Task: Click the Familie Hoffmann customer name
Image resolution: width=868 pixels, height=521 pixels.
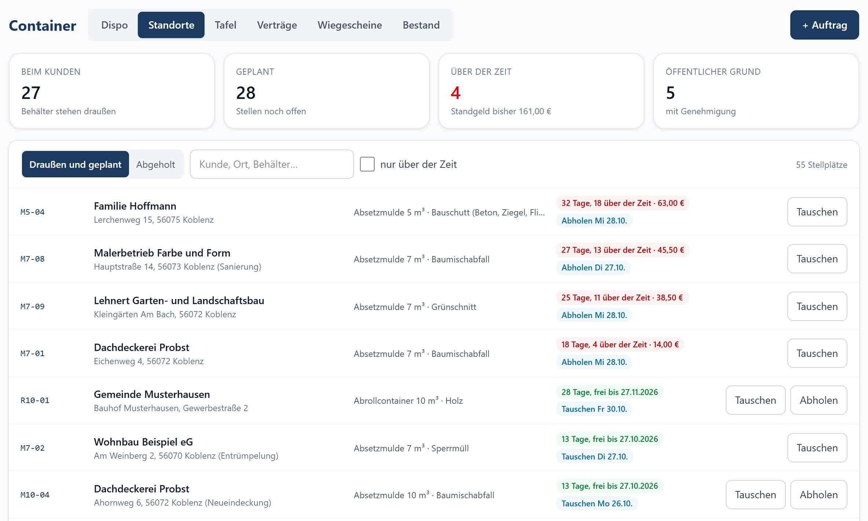Action: [x=135, y=206]
